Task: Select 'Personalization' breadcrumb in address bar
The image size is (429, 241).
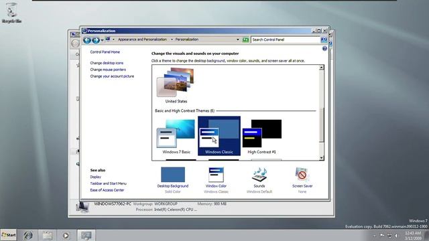Action: (187, 39)
